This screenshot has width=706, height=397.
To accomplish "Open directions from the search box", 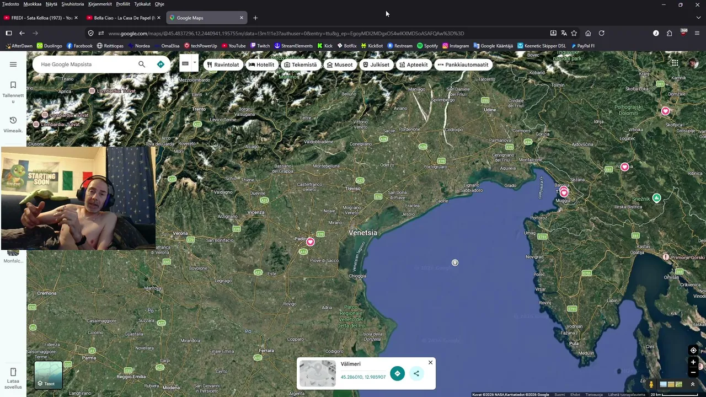I will tap(161, 65).
